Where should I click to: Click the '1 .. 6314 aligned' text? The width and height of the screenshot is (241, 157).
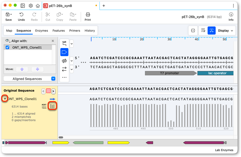(x=23, y=113)
